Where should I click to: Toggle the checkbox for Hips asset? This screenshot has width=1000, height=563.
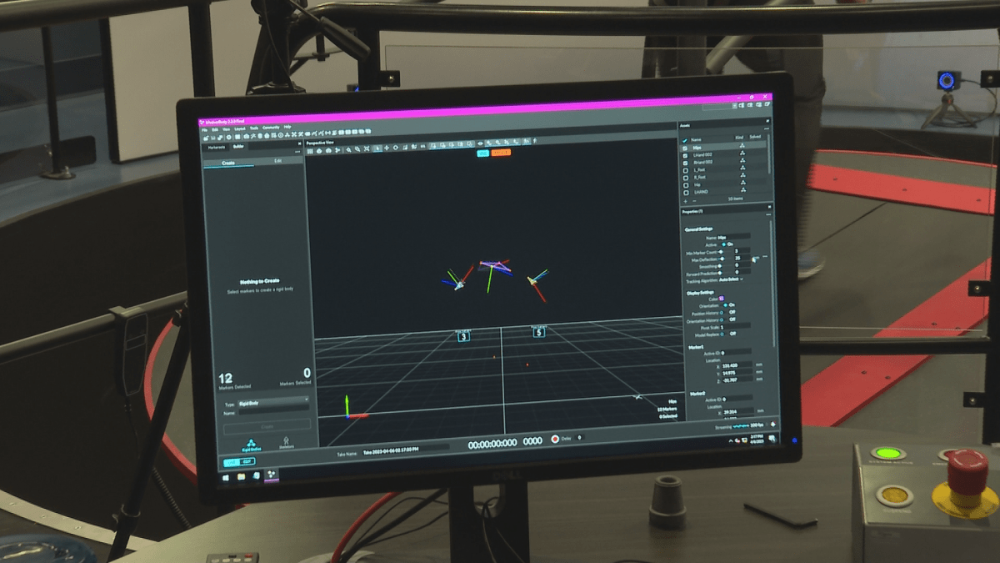click(685, 147)
